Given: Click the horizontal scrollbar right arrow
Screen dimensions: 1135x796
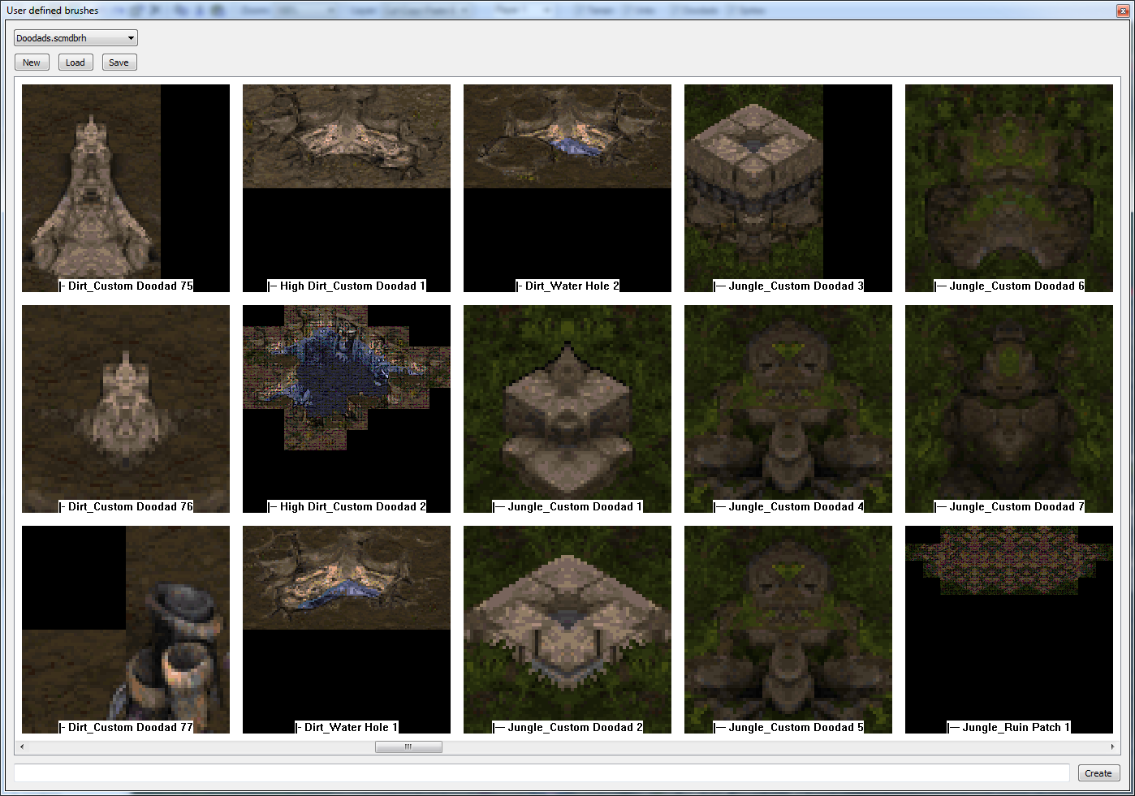Looking at the screenshot, I should pos(1112,747).
